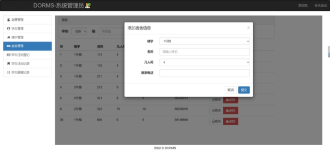Click the phone number 88230013
The width and height of the screenshot is (330, 162).
[181, 98]
